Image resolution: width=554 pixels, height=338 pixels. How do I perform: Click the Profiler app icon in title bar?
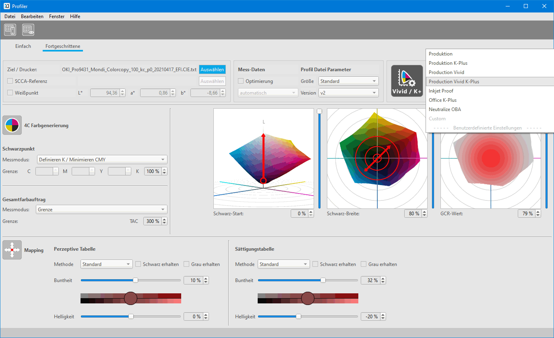(6, 6)
